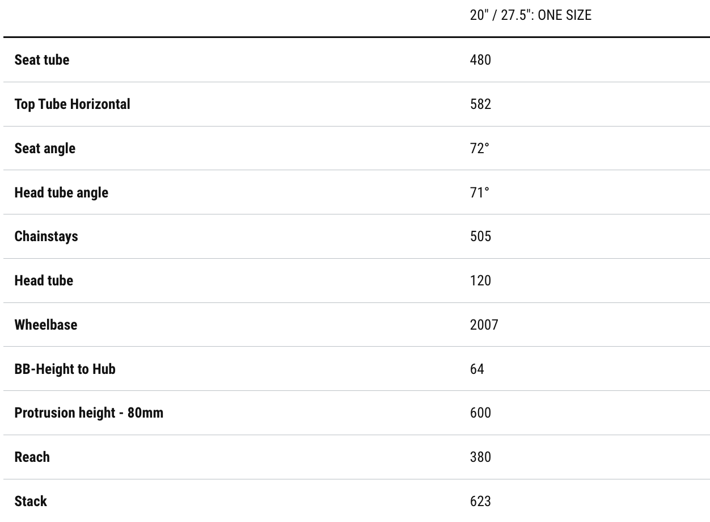Click the BB-Height to Hub value 64
This screenshot has width=710, height=522.
pyautogui.click(x=477, y=369)
